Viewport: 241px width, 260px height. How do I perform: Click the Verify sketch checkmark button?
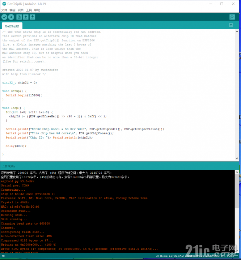[x=4, y=17]
